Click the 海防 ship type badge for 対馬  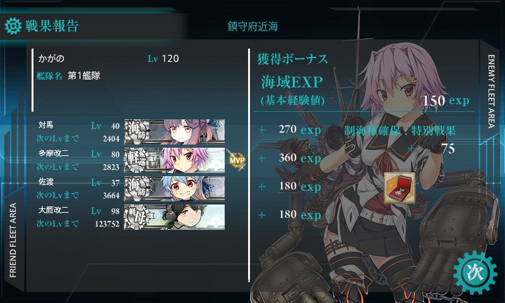click(138, 131)
